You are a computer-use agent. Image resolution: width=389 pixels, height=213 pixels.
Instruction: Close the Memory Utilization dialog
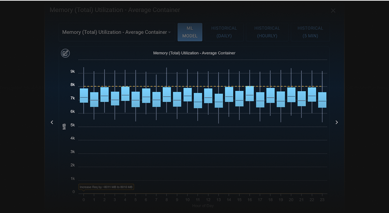coord(333,10)
